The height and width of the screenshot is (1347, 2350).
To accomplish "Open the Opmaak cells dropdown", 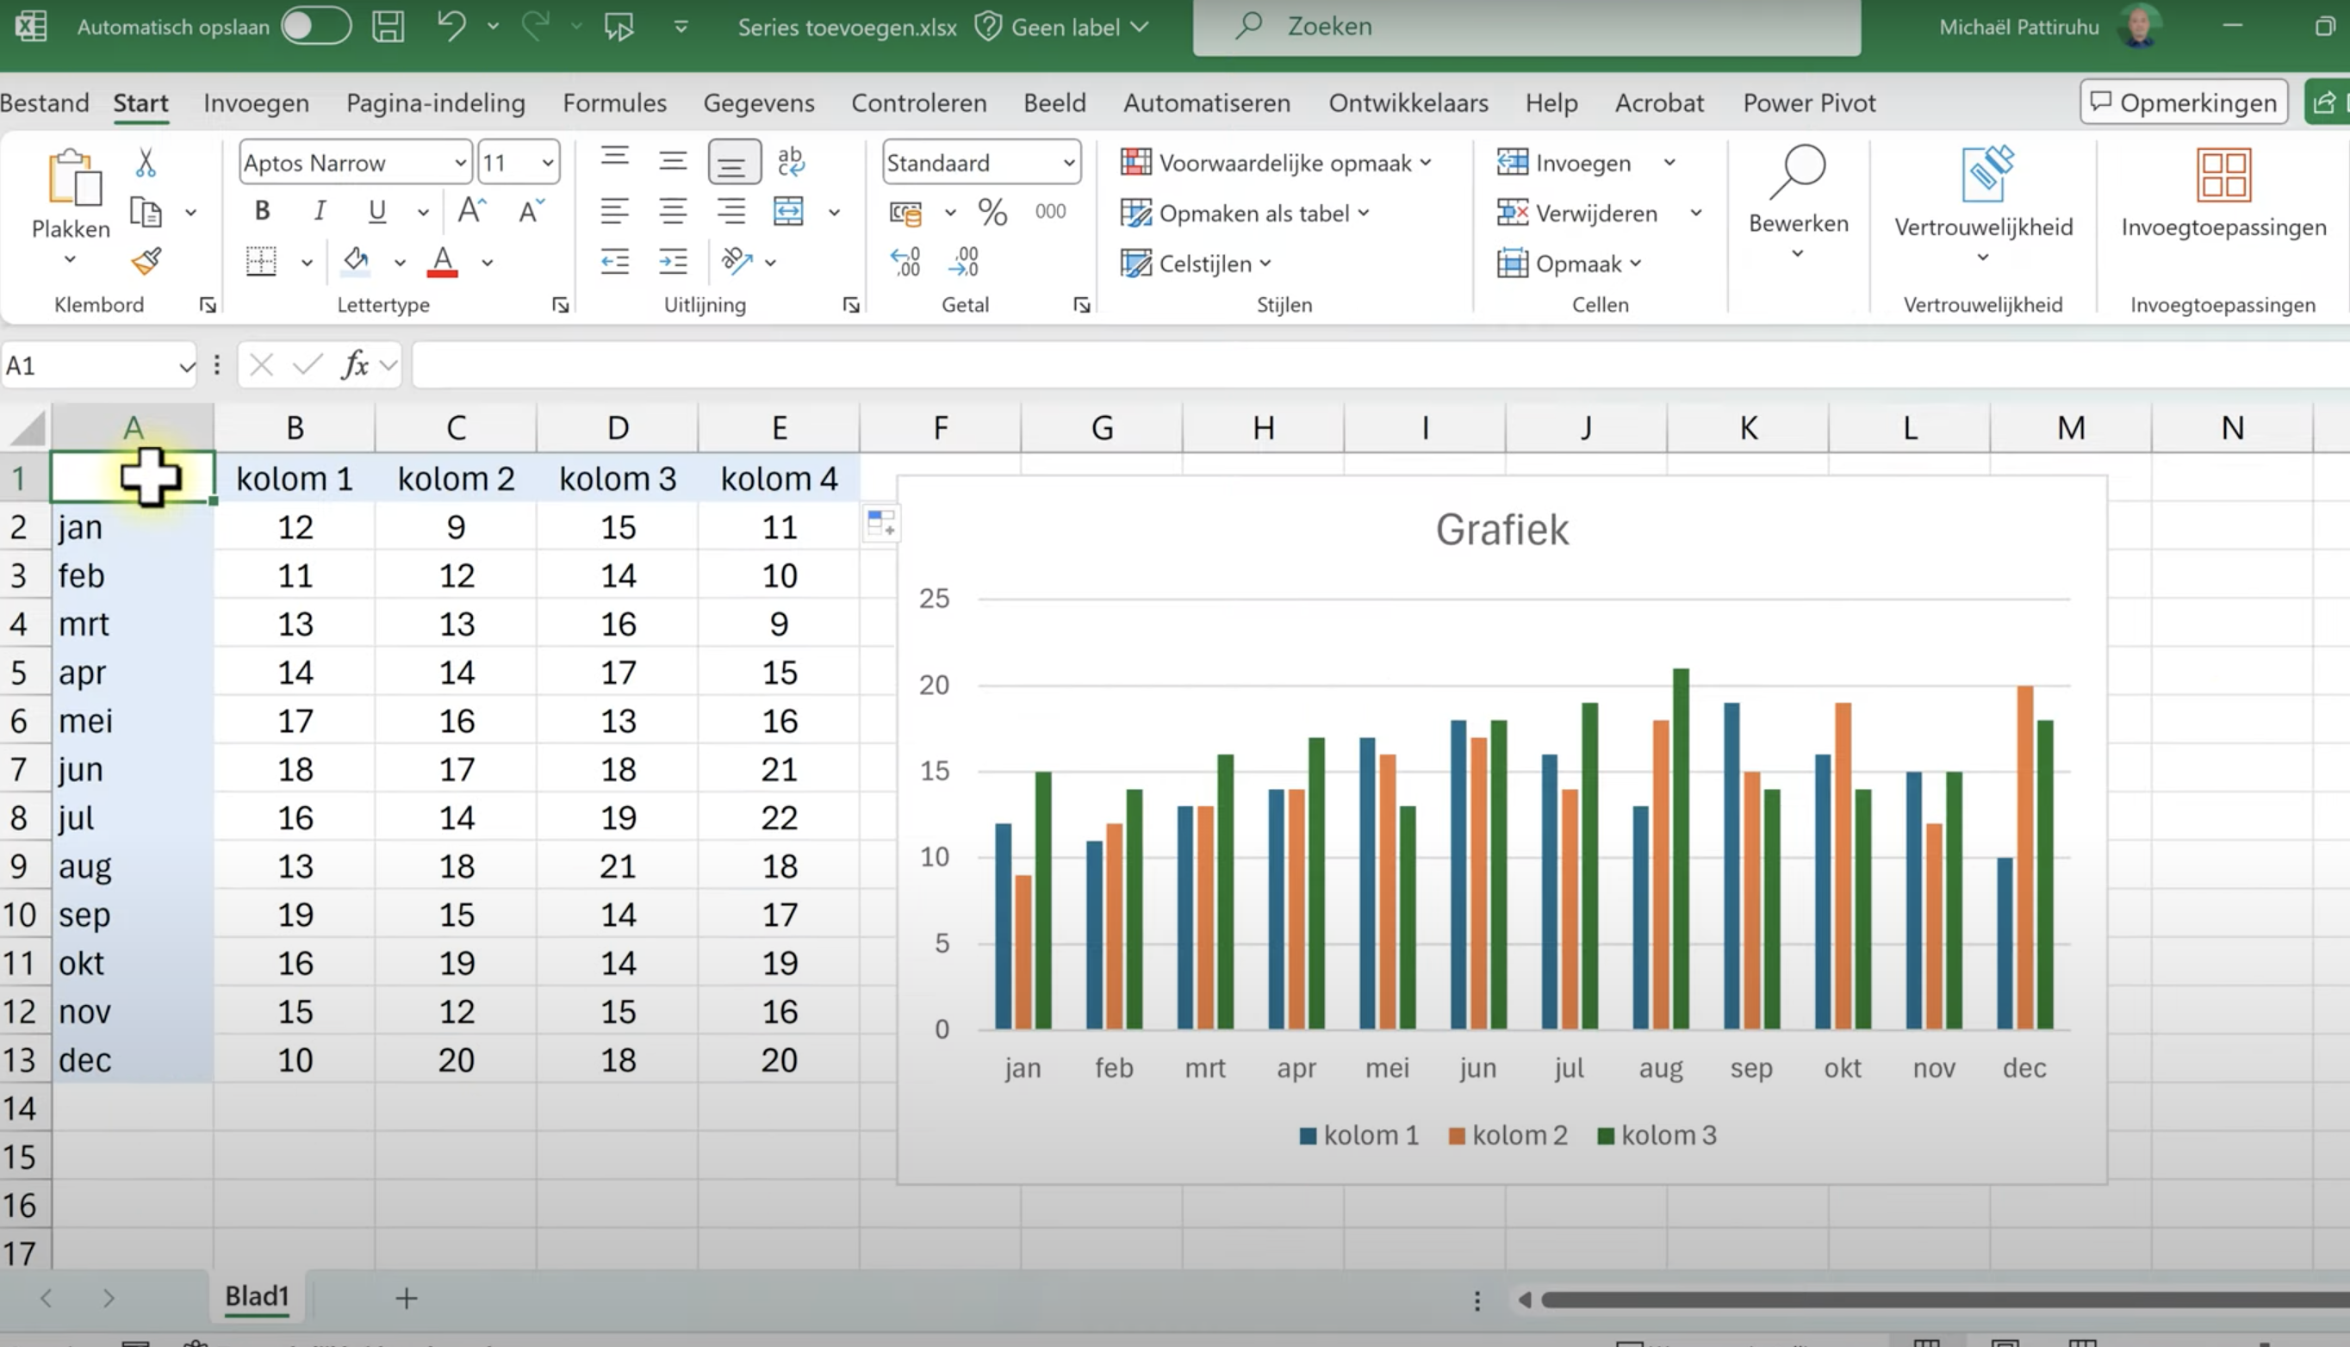I will (1570, 264).
